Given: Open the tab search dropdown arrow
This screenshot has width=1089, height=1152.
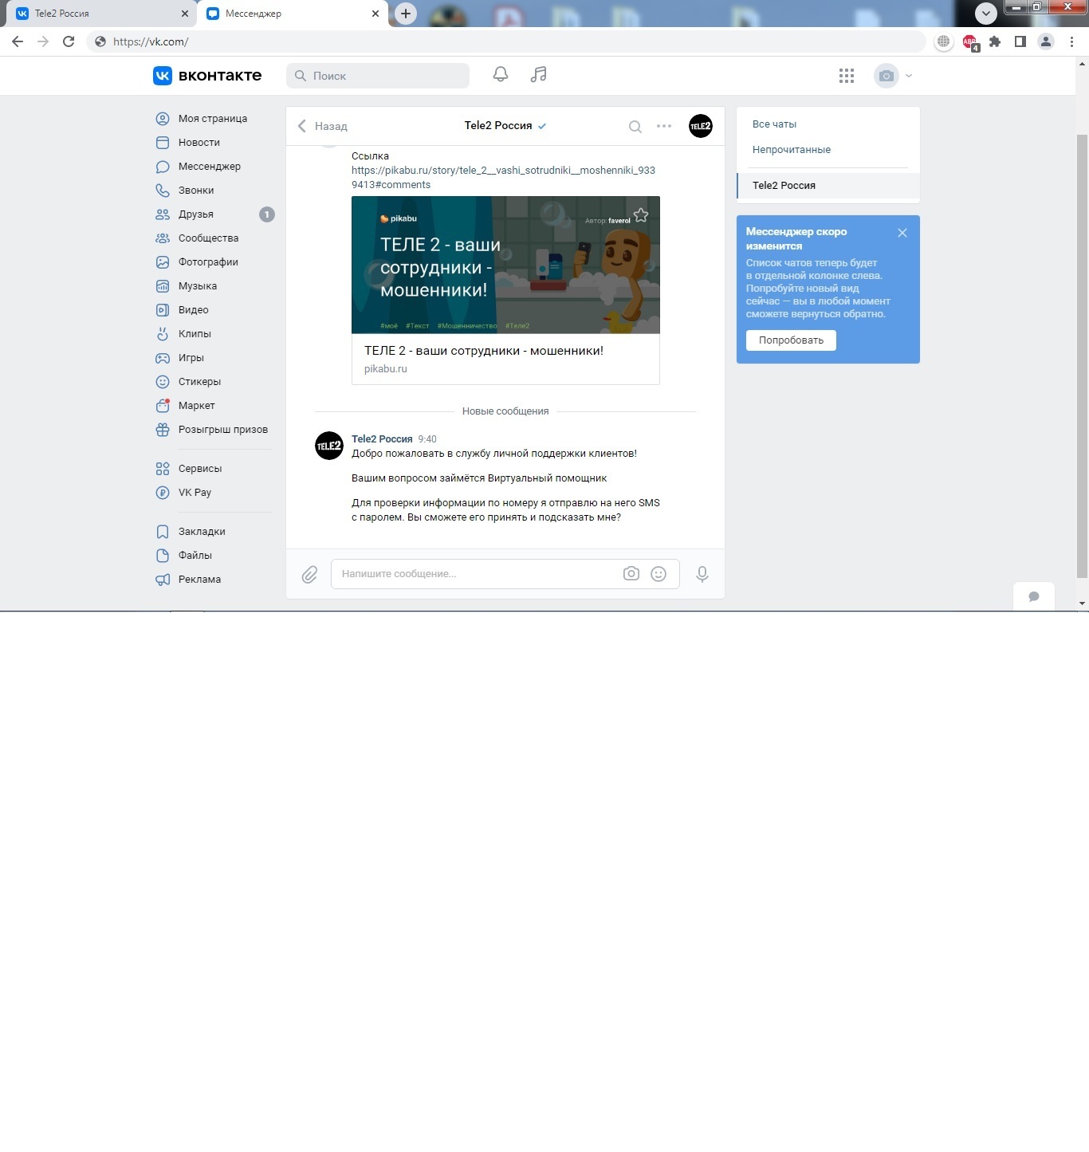Looking at the screenshot, I should [x=986, y=14].
